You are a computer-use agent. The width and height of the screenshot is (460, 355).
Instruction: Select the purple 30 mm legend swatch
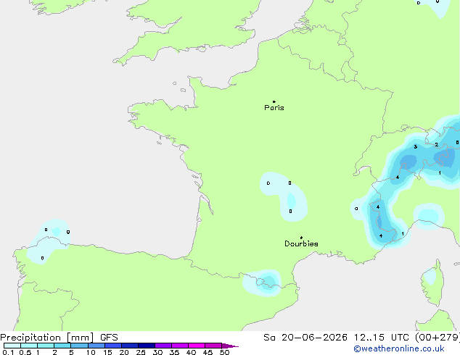coord(163,346)
